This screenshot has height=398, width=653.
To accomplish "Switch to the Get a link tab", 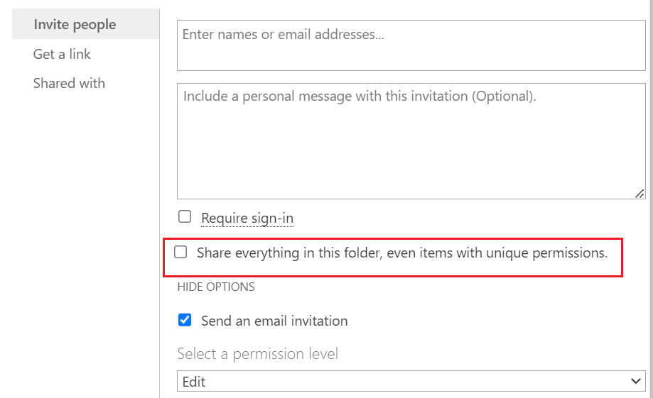I will click(x=62, y=54).
